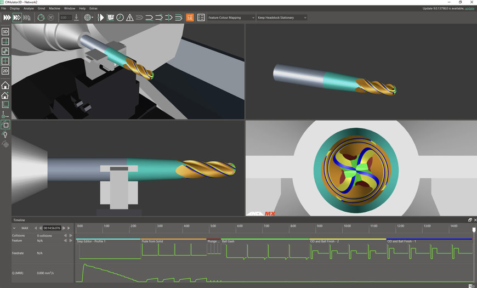The image size is (477, 288).
Task: Click the MAX speed label in timeline
Action: 25,228
